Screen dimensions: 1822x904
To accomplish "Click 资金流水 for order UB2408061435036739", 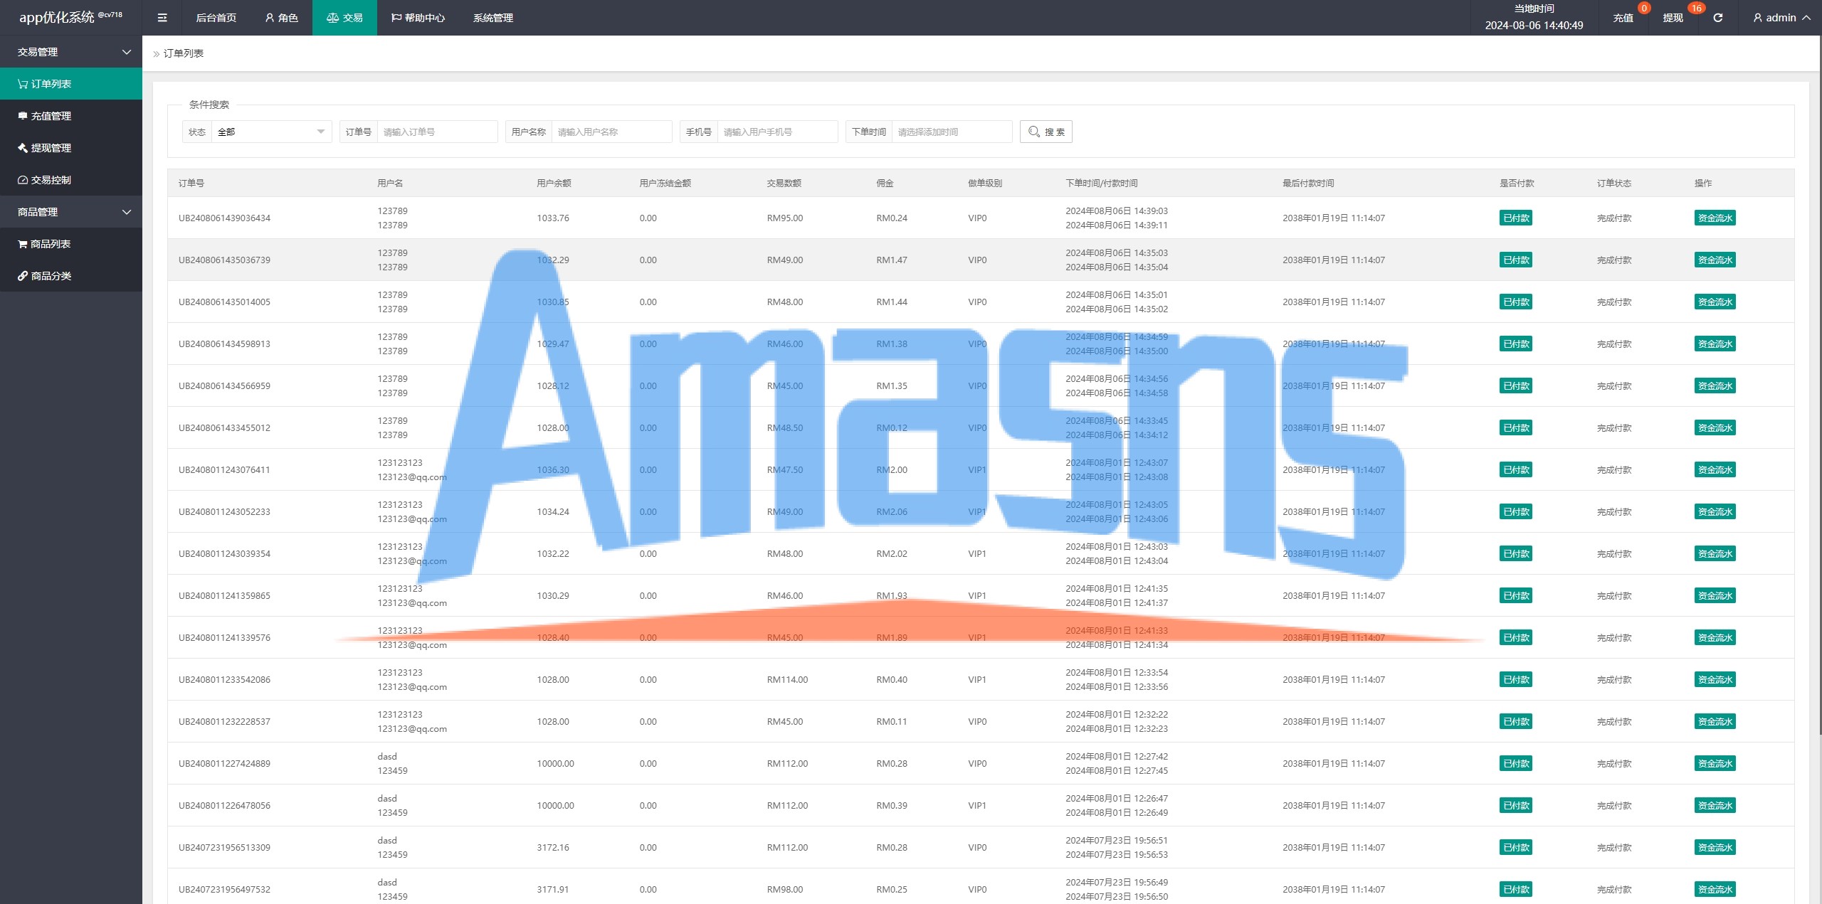I will [1715, 260].
